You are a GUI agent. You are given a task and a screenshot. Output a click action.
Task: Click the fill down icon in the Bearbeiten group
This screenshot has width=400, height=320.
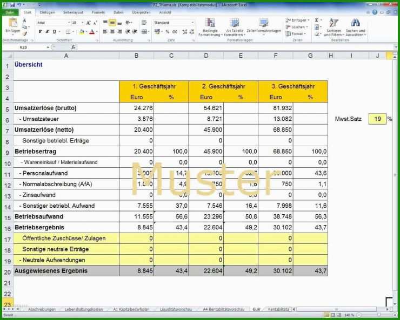317,27
